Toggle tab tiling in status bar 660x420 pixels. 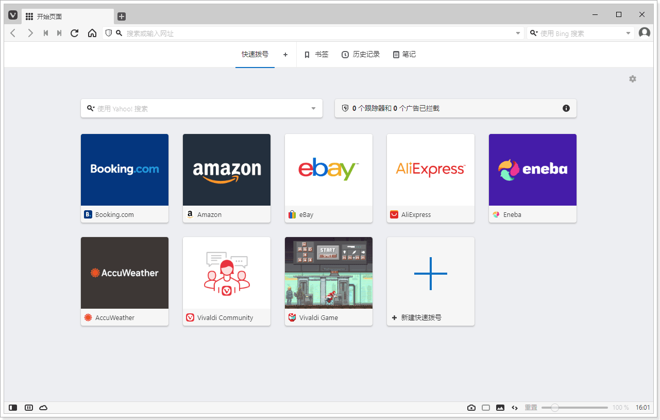(29, 408)
